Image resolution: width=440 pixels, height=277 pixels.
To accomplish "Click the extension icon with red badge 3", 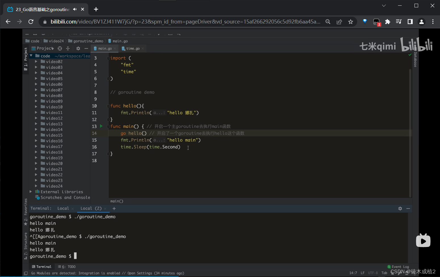I will [x=376, y=22].
